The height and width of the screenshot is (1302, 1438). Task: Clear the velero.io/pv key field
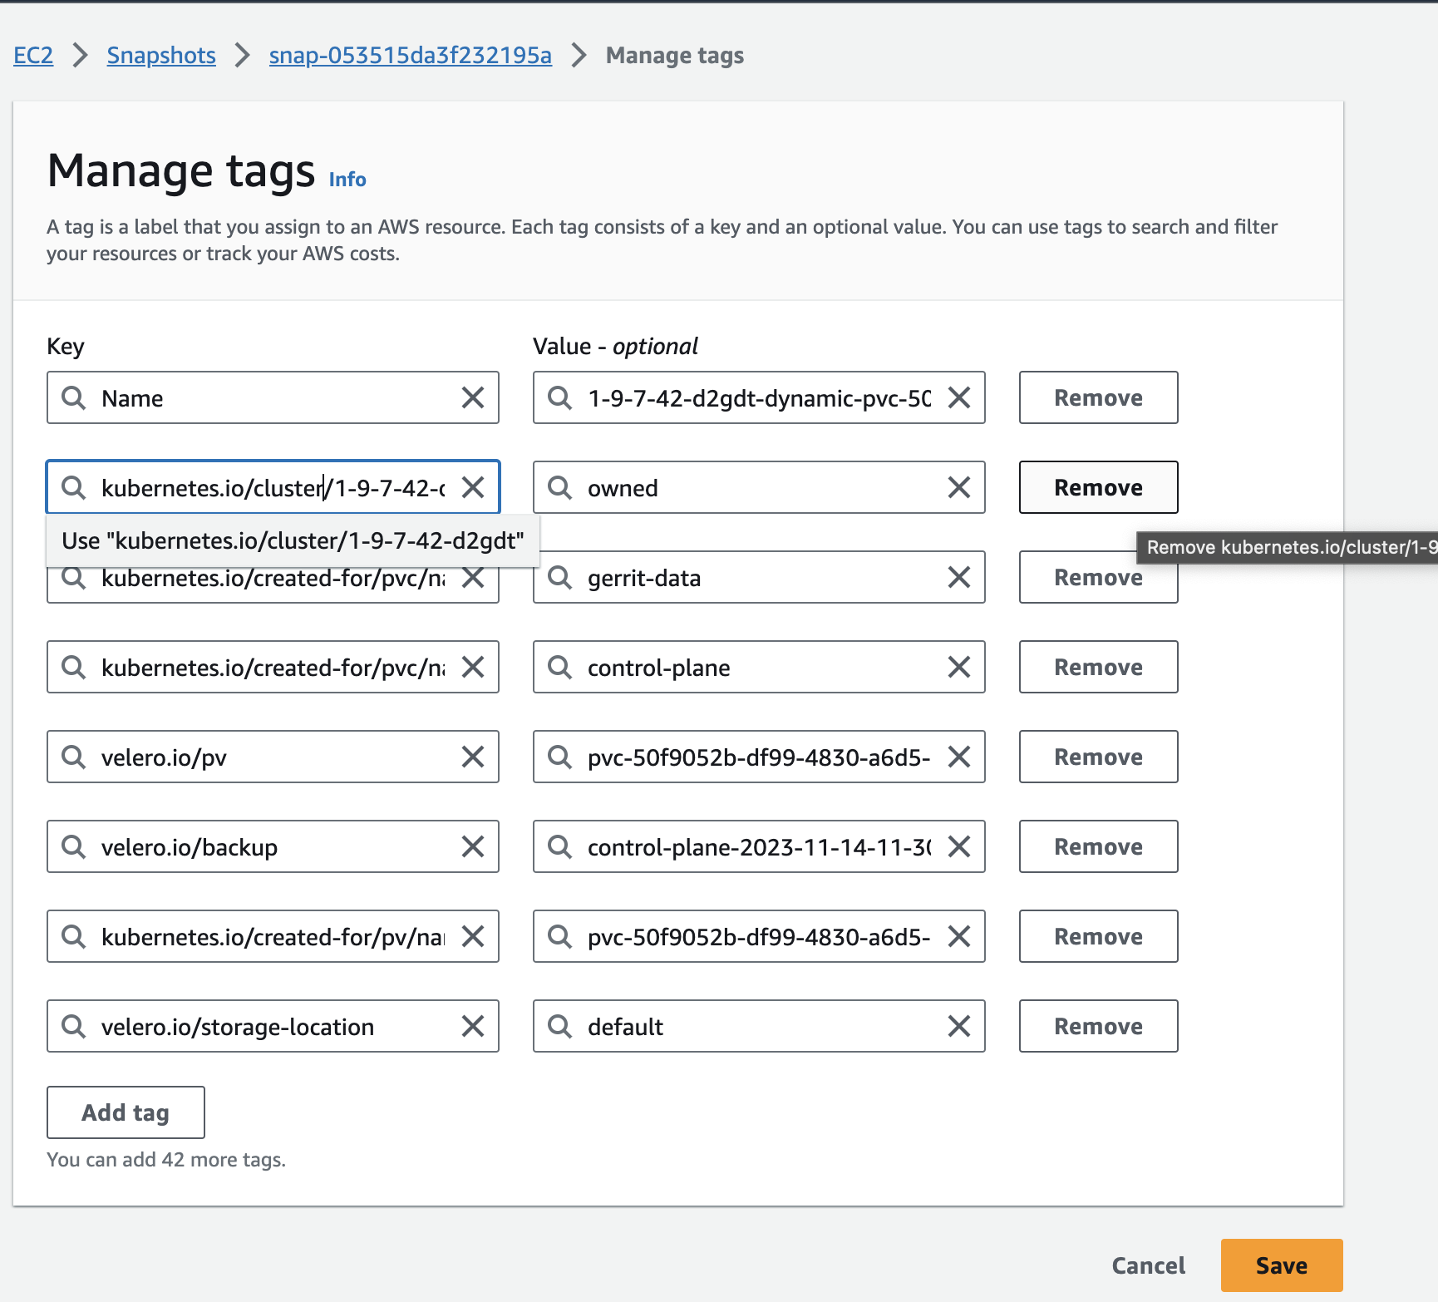[x=473, y=757]
